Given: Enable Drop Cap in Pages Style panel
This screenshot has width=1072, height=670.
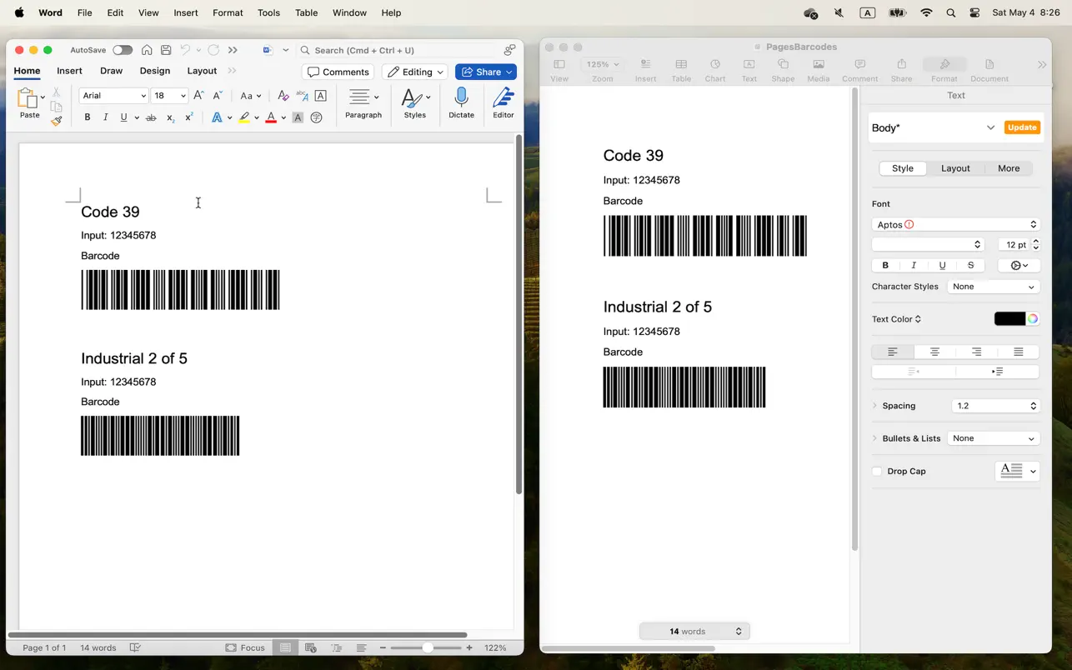Looking at the screenshot, I should [876, 471].
